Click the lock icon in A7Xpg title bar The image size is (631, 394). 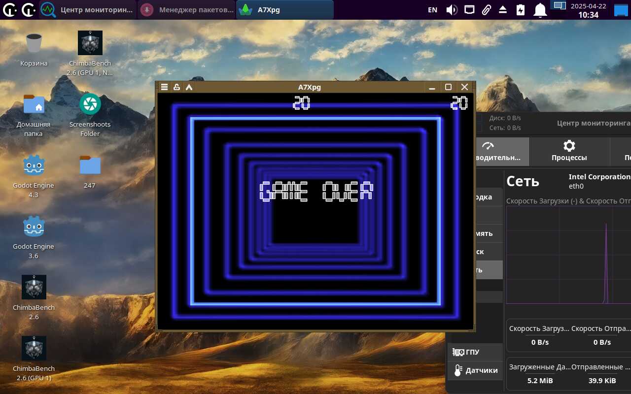(176, 87)
